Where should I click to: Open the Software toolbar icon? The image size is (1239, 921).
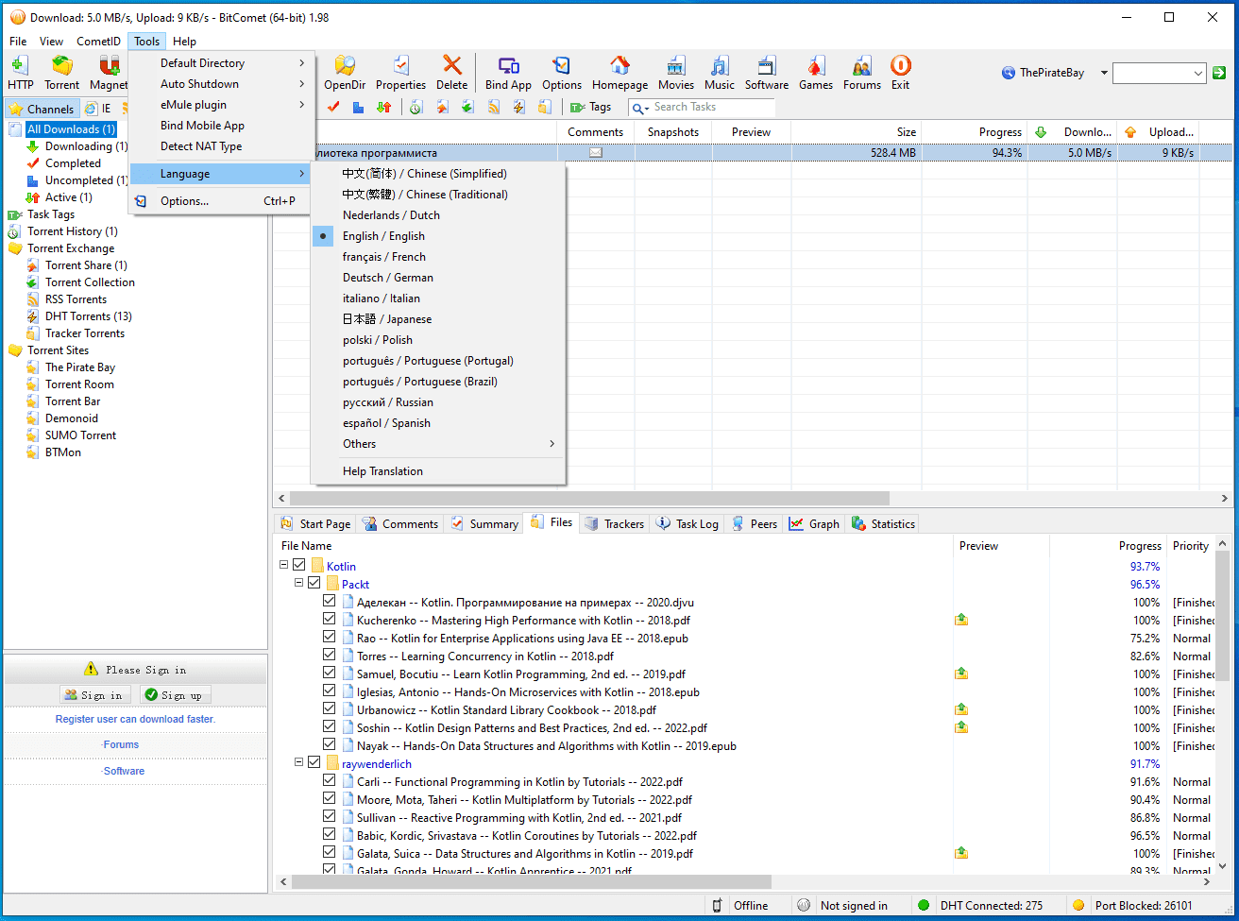pos(767,73)
